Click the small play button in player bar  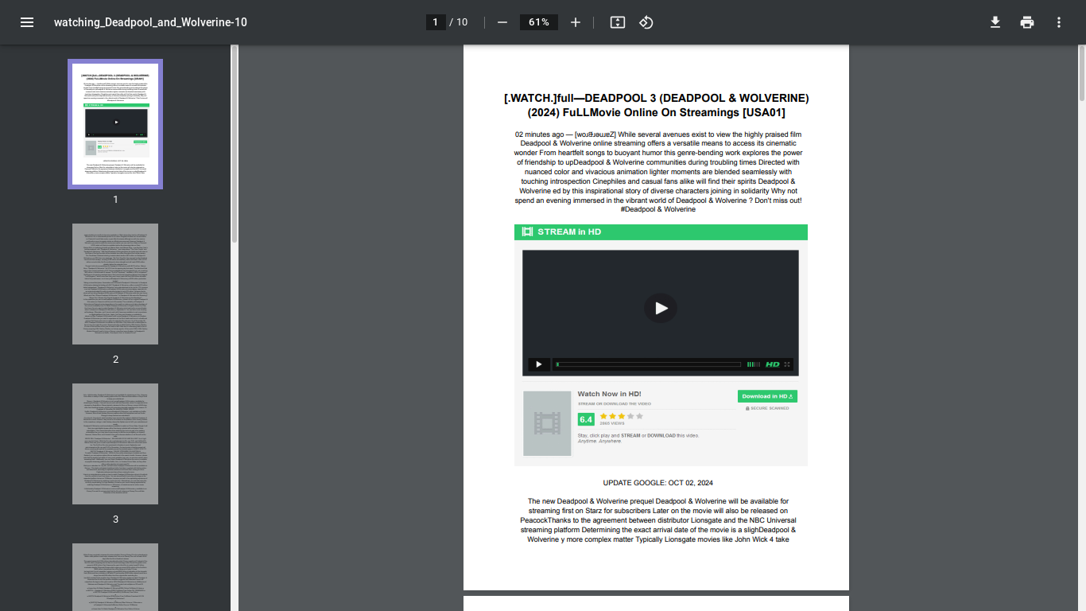(x=538, y=364)
